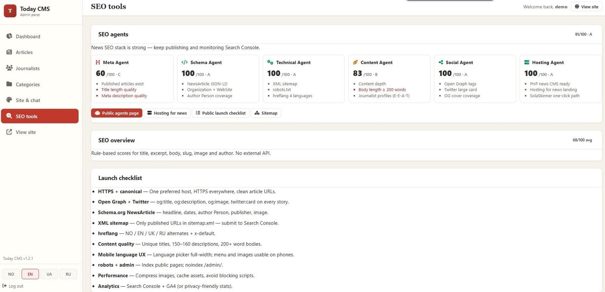This screenshot has width=605, height=292.
Task: Open Site & chat settings
Action: tap(40, 100)
